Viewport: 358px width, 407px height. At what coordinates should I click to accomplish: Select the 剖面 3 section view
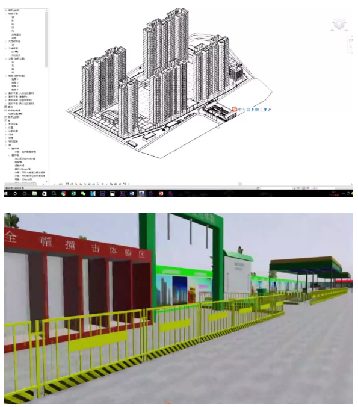15,86
